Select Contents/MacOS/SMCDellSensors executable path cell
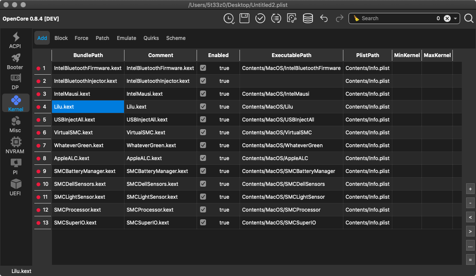The image size is (476, 276). point(291,184)
